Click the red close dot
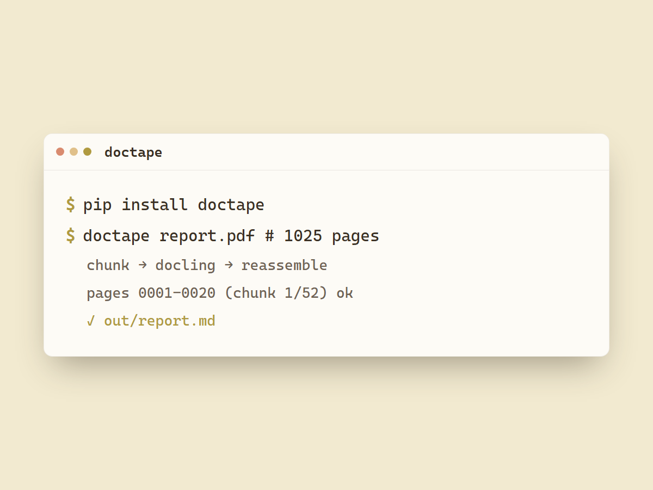The image size is (653, 490). click(x=60, y=152)
